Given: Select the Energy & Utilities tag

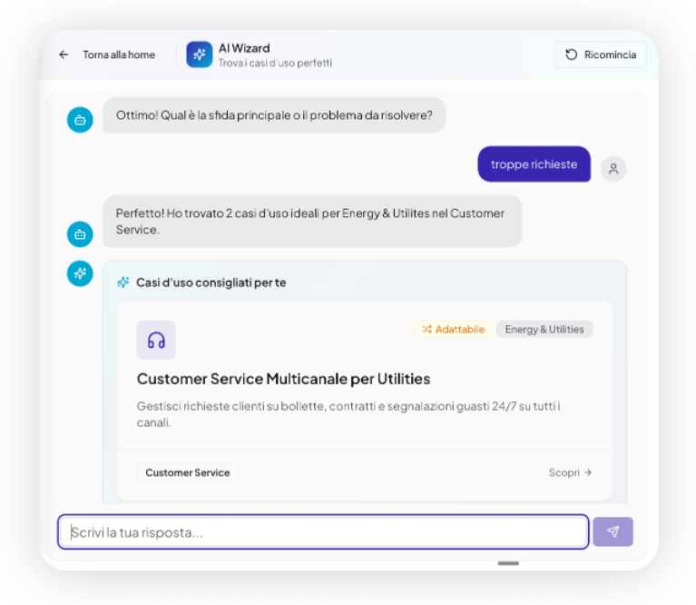Looking at the screenshot, I should click(x=544, y=329).
